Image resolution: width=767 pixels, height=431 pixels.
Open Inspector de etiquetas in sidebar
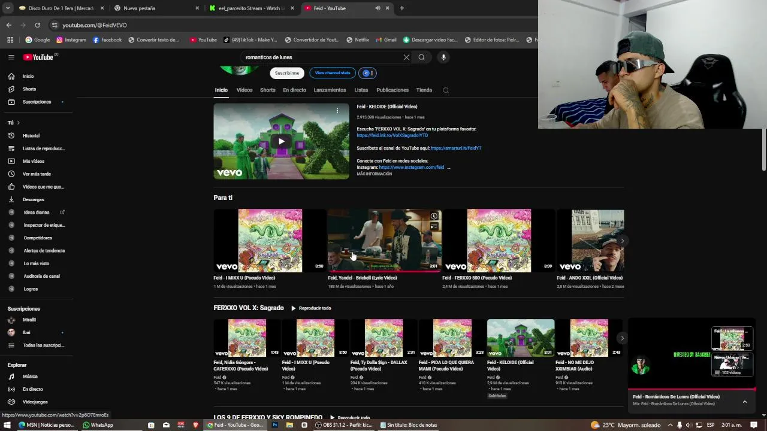[44, 225]
